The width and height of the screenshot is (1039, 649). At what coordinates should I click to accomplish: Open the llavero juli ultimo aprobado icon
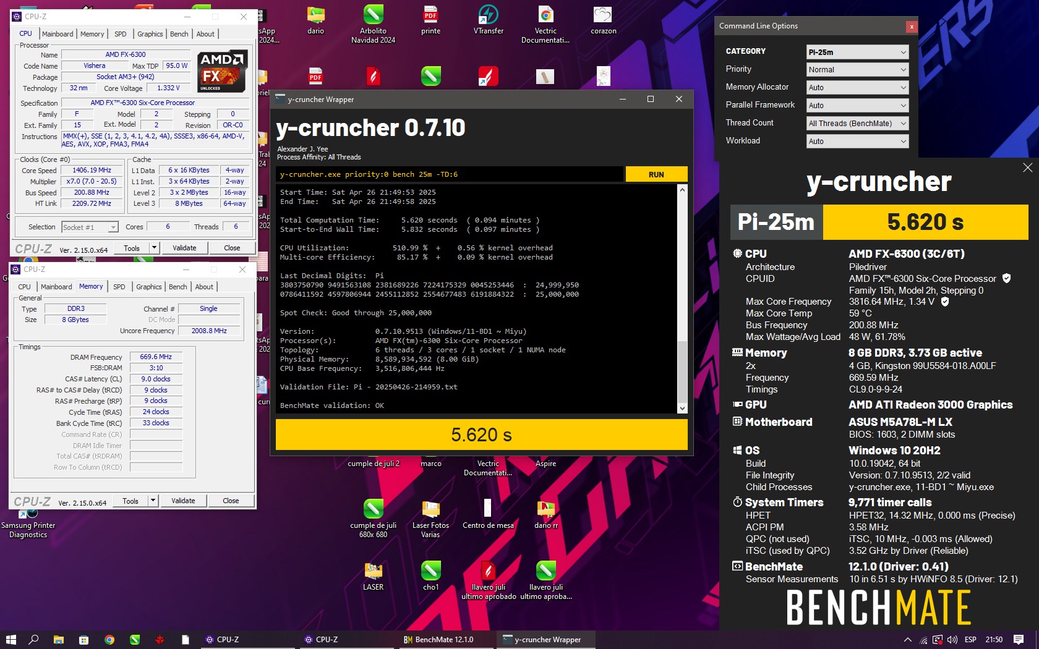point(488,580)
